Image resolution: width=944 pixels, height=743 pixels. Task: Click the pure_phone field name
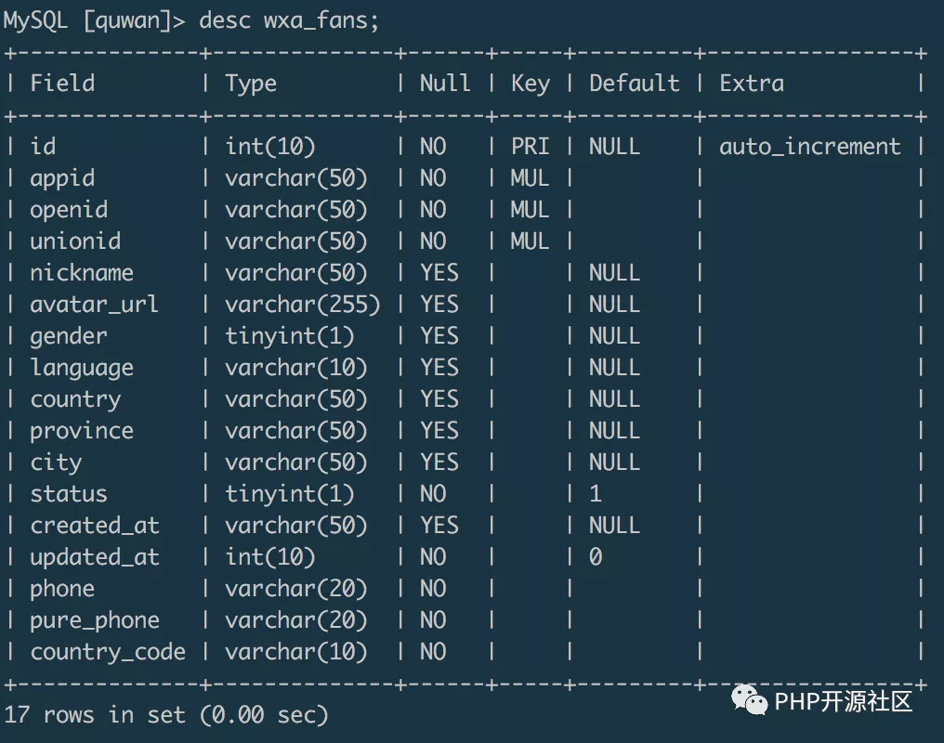pos(95,620)
